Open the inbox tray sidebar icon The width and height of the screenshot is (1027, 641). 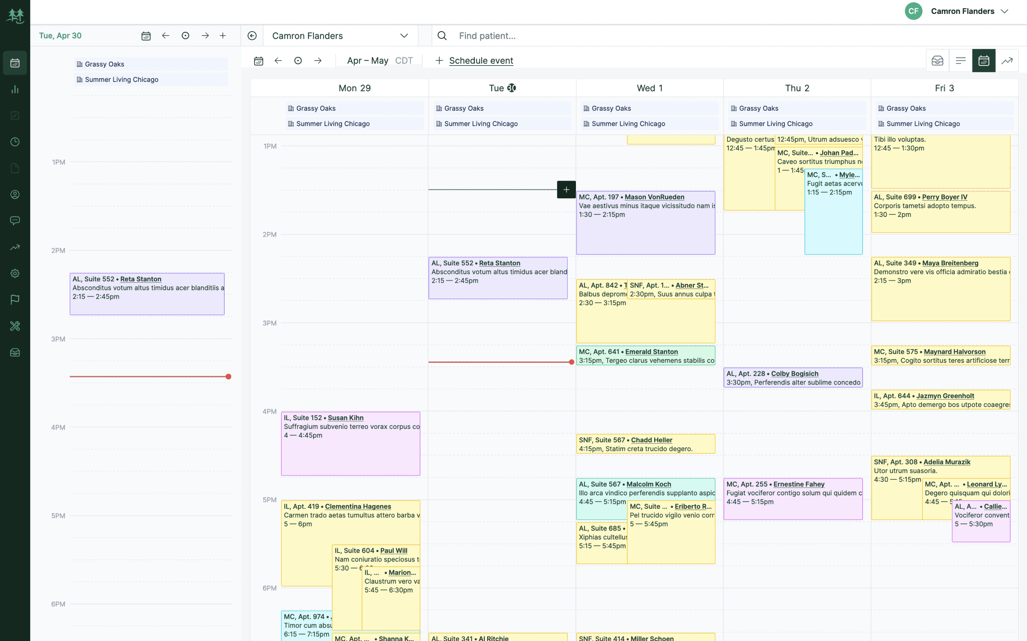[15, 352]
